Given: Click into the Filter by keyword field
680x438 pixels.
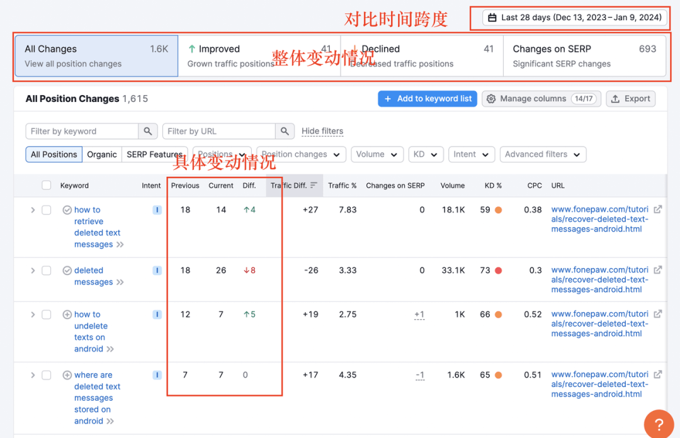Looking at the screenshot, I should (x=82, y=131).
